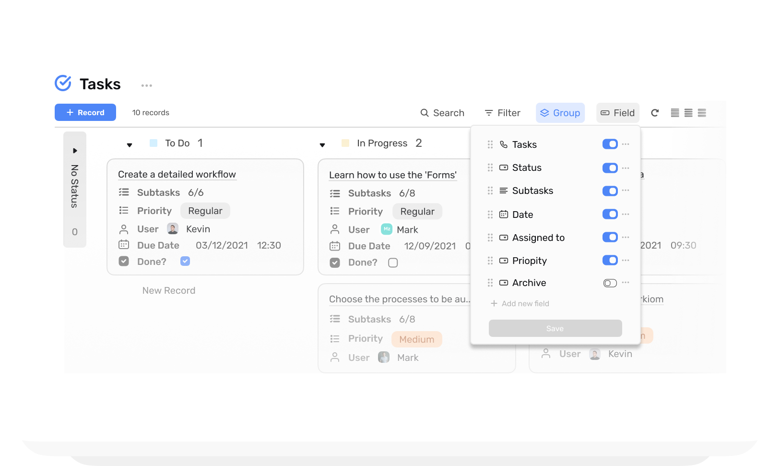Disable the Date field toggle
The width and height of the screenshot is (780, 466).
(x=610, y=214)
